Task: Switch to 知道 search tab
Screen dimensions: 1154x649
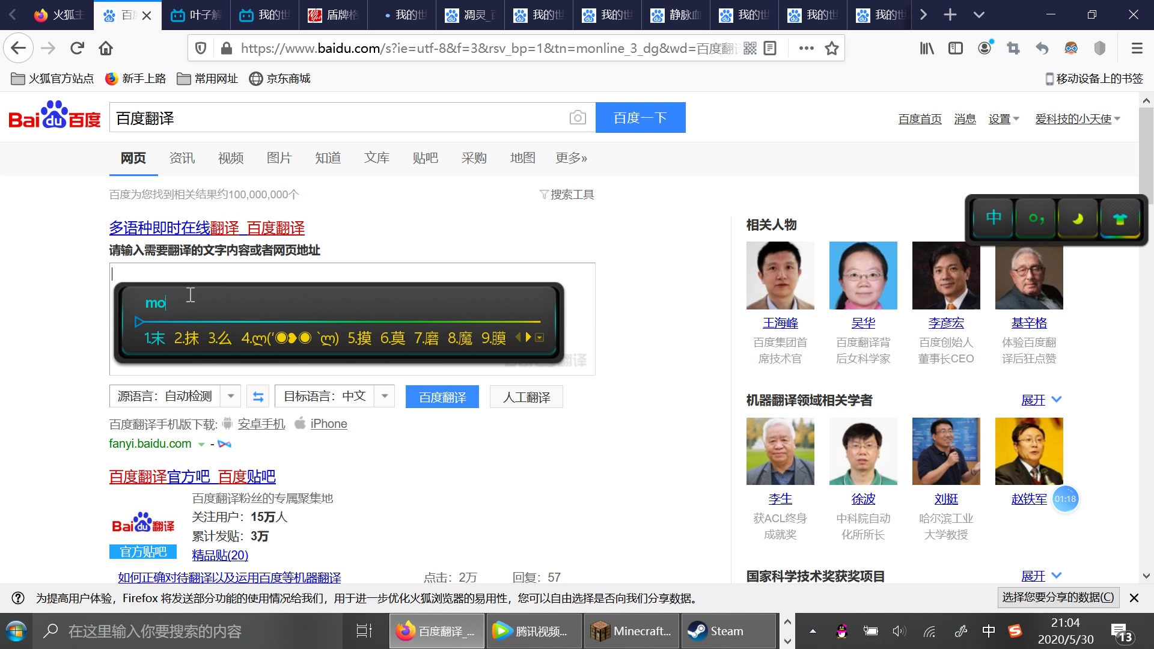Action: (x=328, y=157)
